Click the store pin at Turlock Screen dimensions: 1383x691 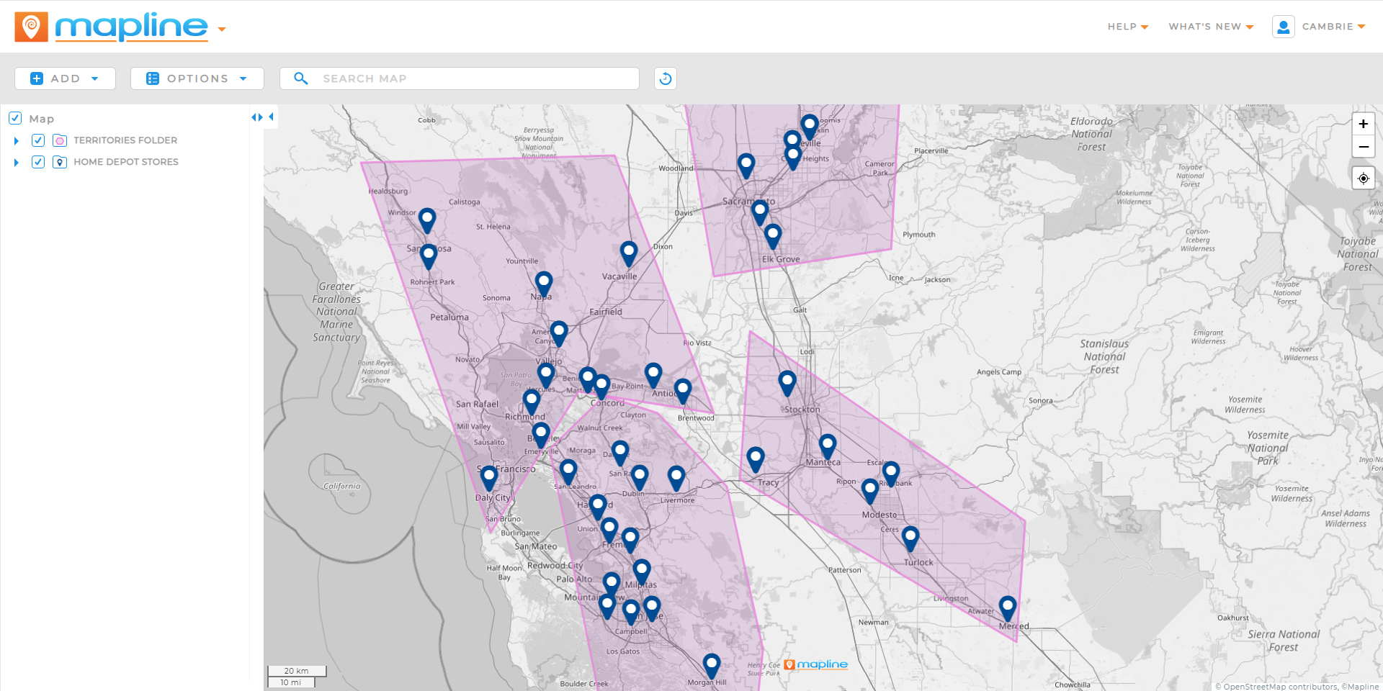tap(910, 539)
